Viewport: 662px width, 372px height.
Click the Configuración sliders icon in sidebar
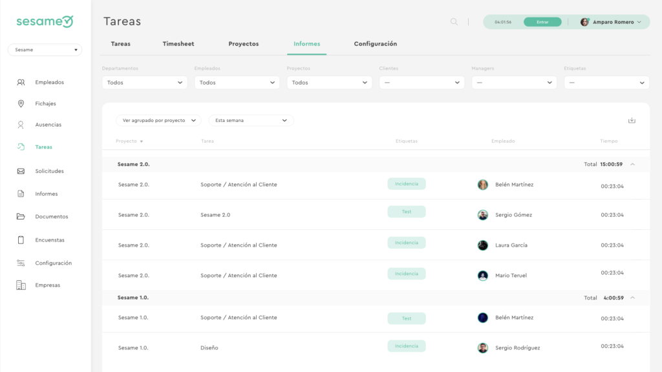[x=21, y=263]
